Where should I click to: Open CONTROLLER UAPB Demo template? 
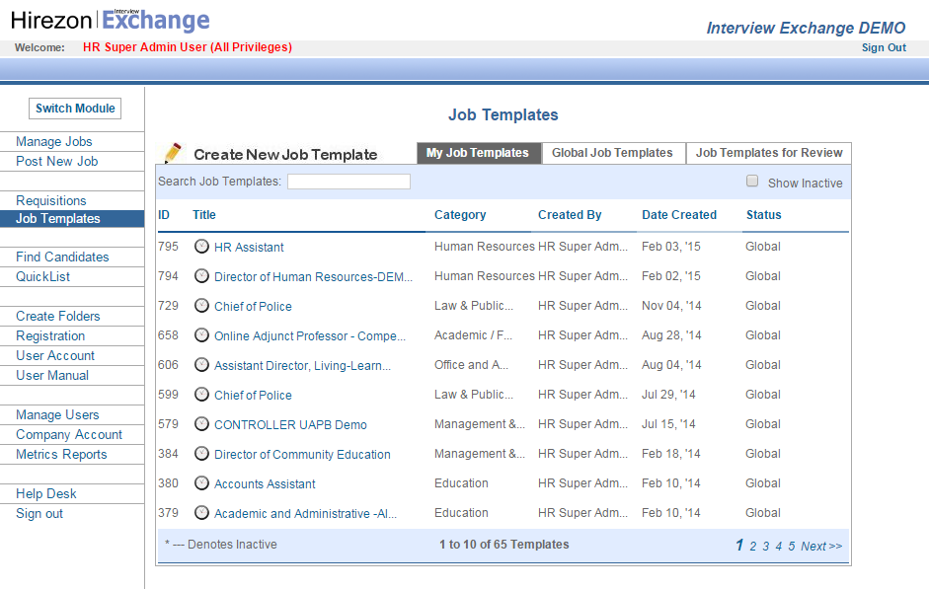pyautogui.click(x=290, y=425)
